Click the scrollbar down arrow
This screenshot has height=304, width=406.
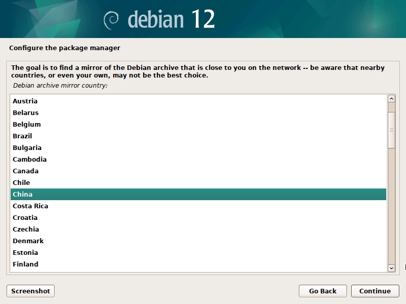point(391,268)
